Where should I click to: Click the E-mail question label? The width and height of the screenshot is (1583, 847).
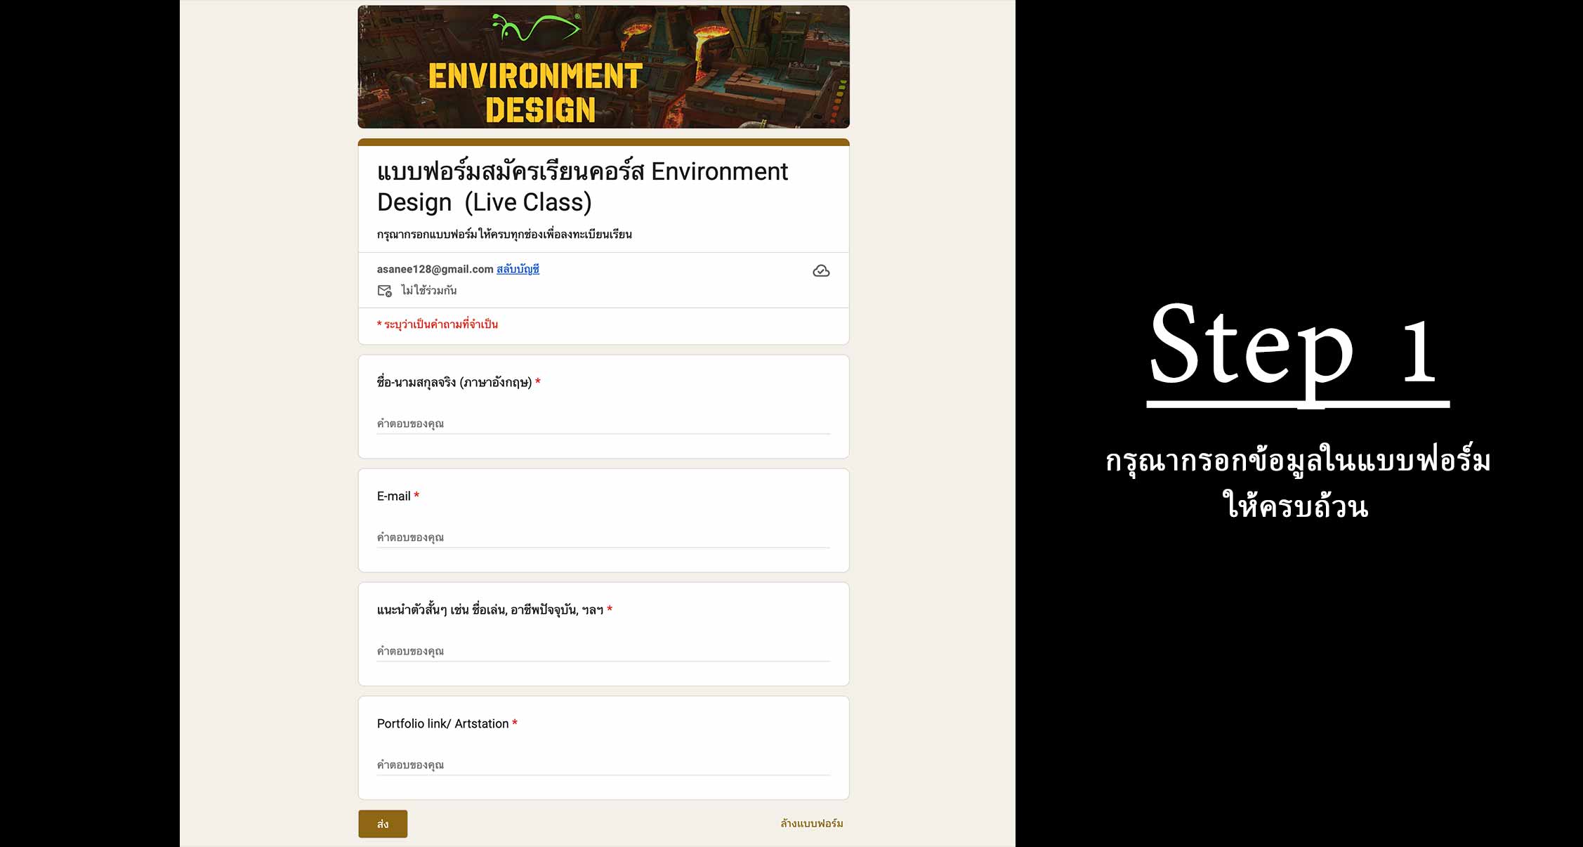(393, 496)
